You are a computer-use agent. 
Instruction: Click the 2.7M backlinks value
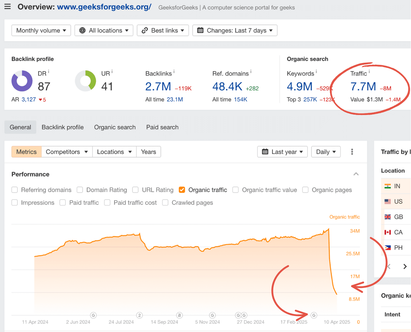[x=158, y=87]
